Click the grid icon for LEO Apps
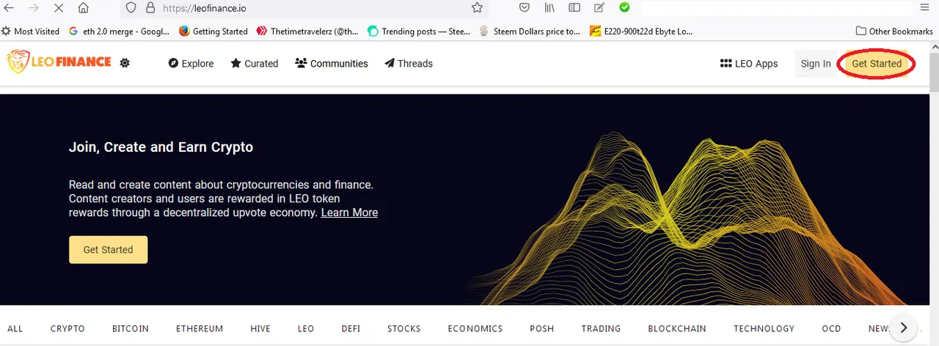Viewport: 939px width, 346px height. (x=726, y=63)
